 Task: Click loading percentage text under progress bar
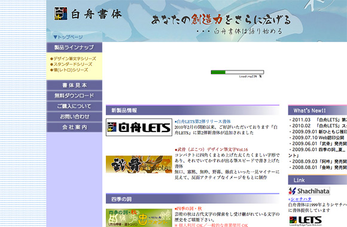click(x=250, y=76)
